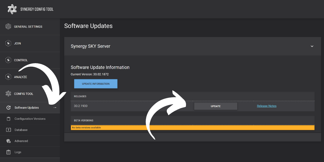Click the Releases section header

(192, 96)
